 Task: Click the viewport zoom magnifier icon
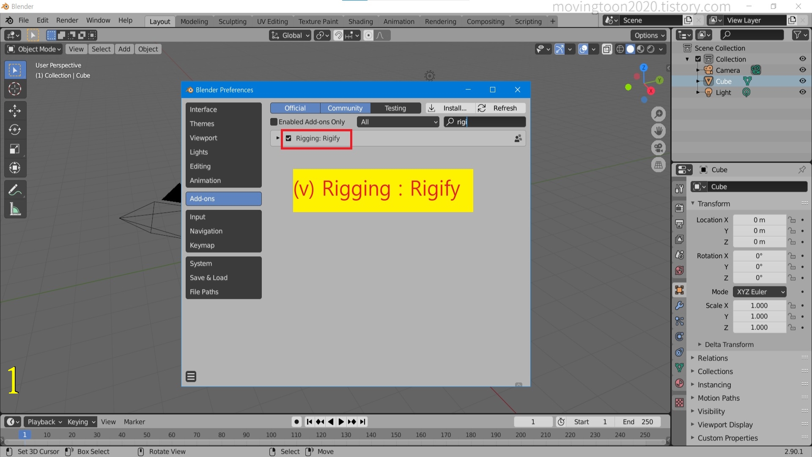tap(658, 114)
